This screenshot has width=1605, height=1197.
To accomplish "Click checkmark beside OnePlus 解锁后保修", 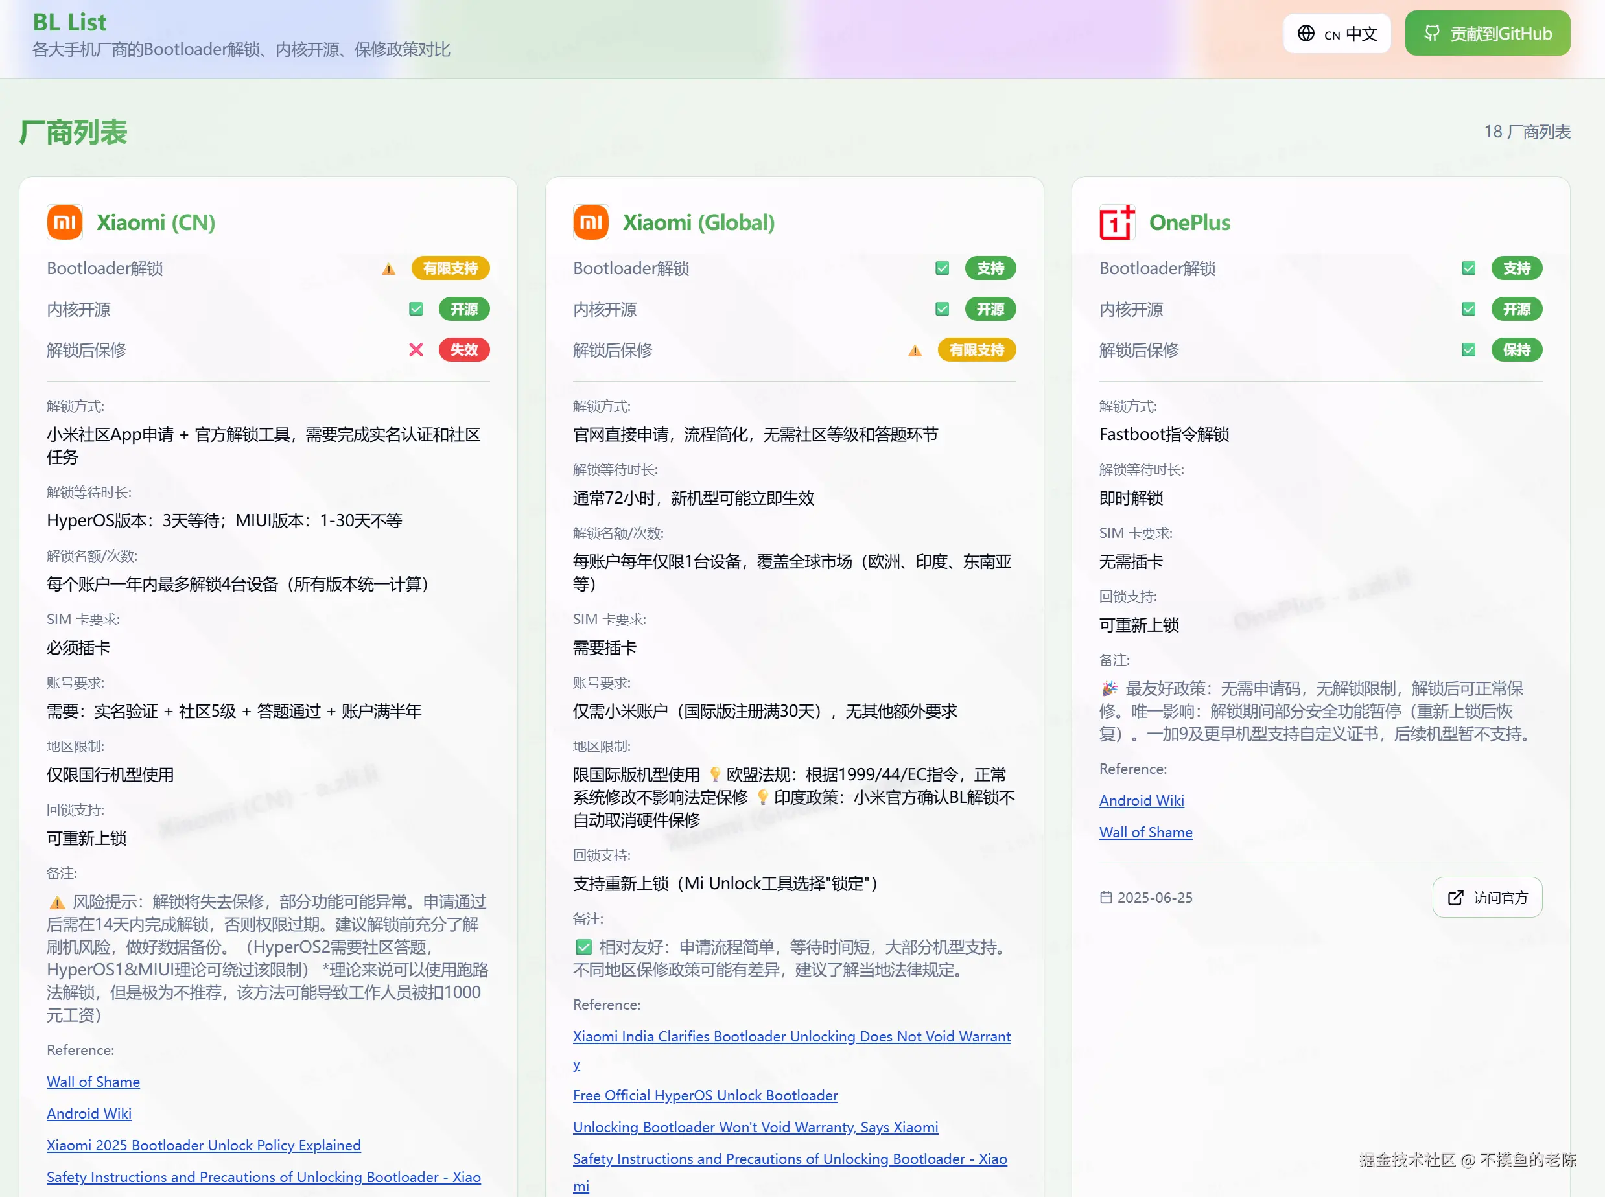I will 1468,350.
